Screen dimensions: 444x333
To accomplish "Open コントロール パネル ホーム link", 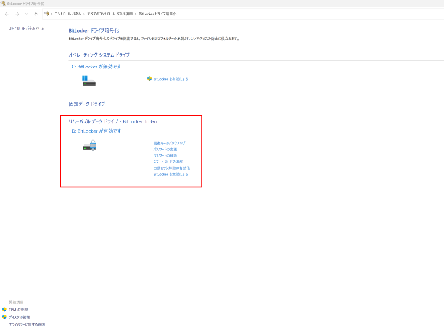I will (x=27, y=28).
